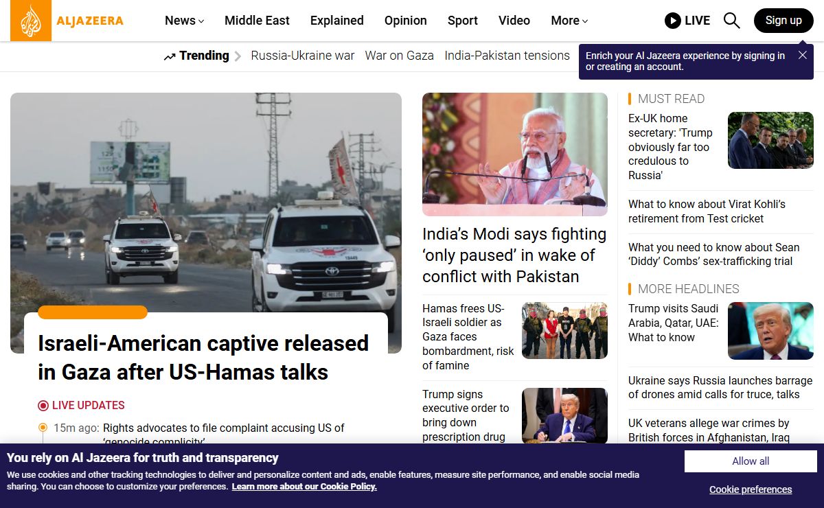Viewport: 824px width, 508px height.
Task: Click the Modi speech photo
Action: [x=515, y=154]
